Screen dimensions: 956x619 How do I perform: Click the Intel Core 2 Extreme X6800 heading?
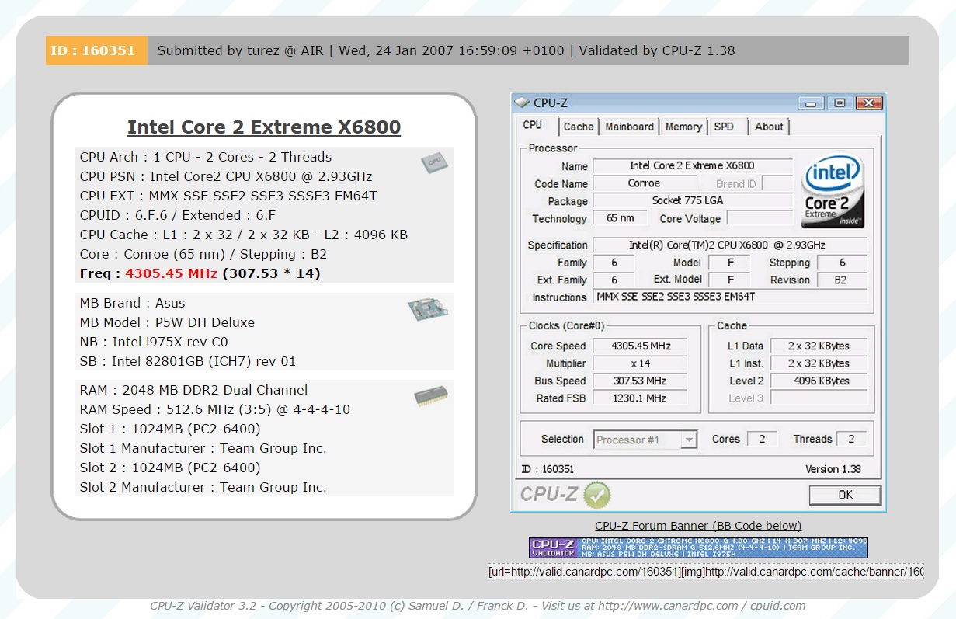point(264,127)
